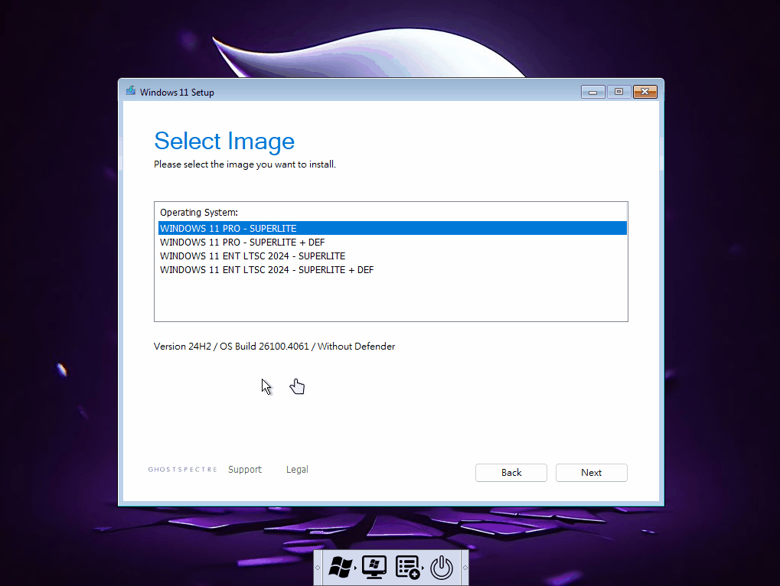Click the right diamond handle of the dock
Viewport: 780px width, 586px height.
coord(465,568)
